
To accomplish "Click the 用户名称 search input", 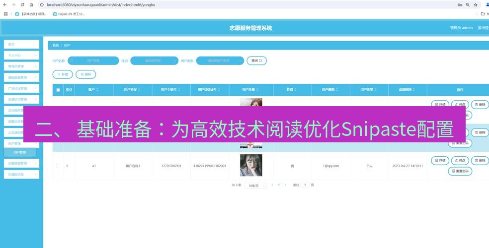I will (93, 61).
